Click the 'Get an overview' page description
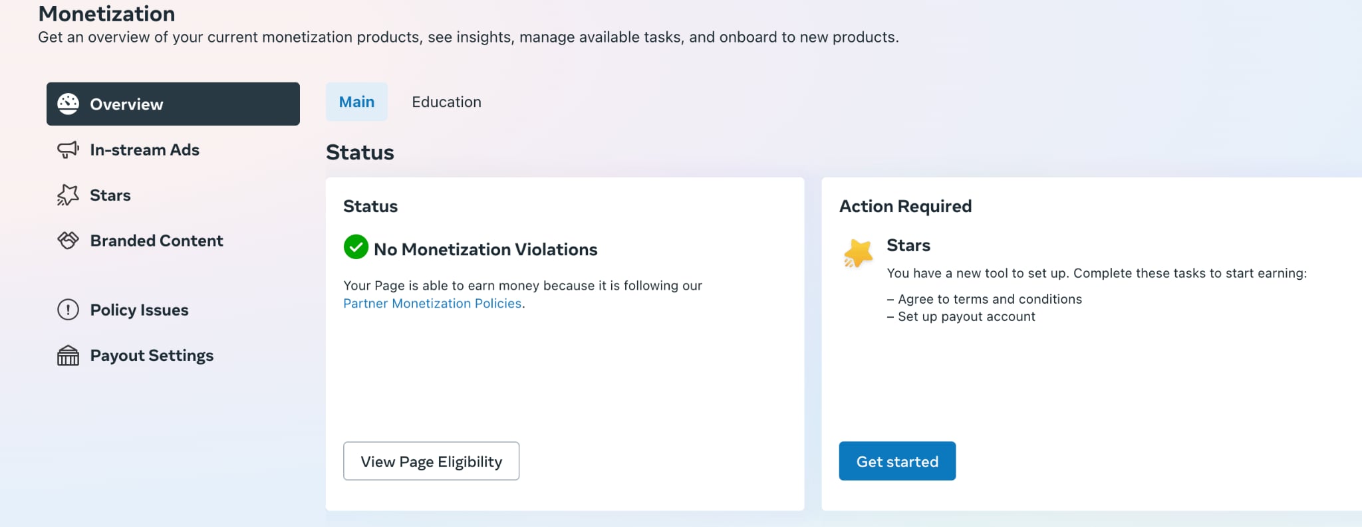Viewport: 1362px width, 527px height. (x=468, y=37)
